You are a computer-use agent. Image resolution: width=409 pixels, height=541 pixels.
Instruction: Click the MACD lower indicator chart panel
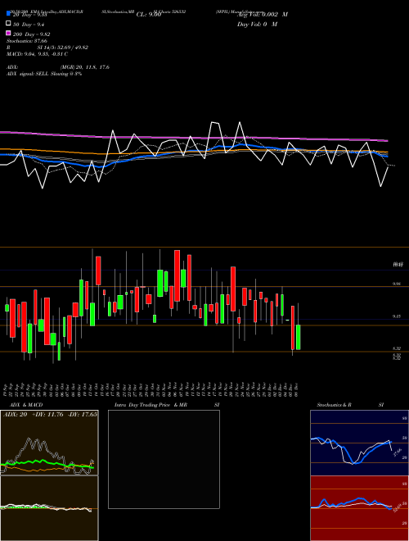coord(49,508)
